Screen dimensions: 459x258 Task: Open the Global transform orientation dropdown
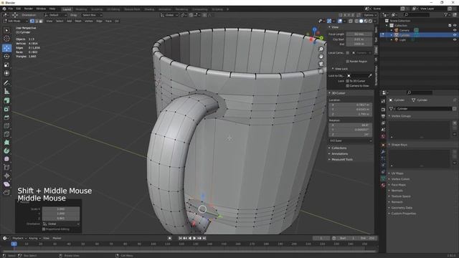click(169, 15)
